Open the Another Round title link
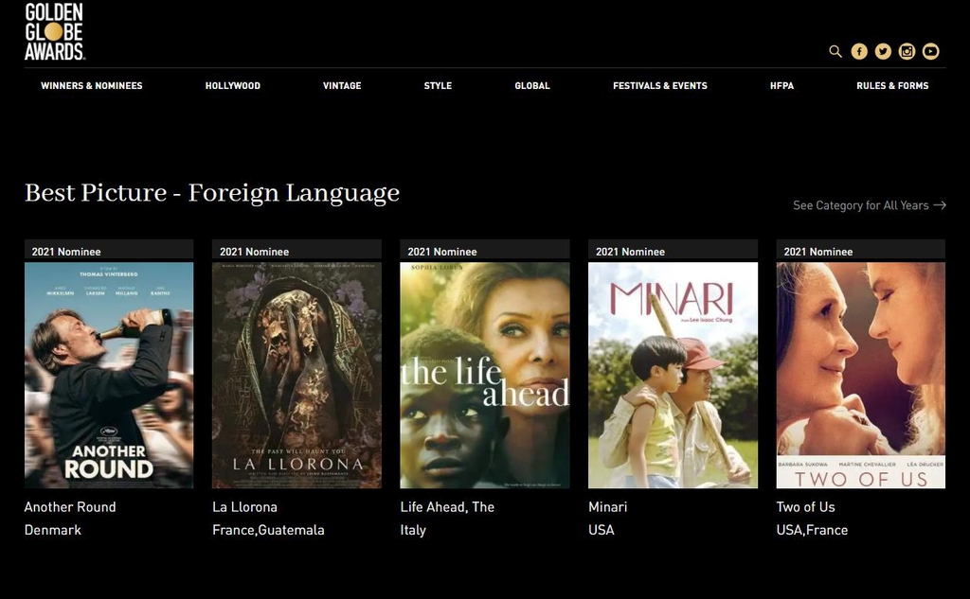The width and height of the screenshot is (970, 599). tap(70, 507)
